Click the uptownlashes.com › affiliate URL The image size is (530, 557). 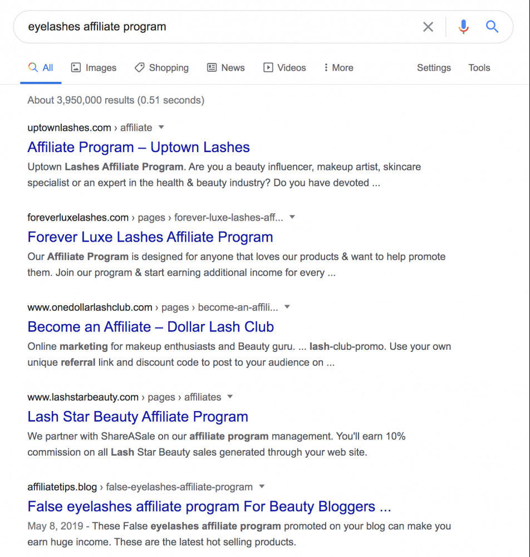point(90,128)
